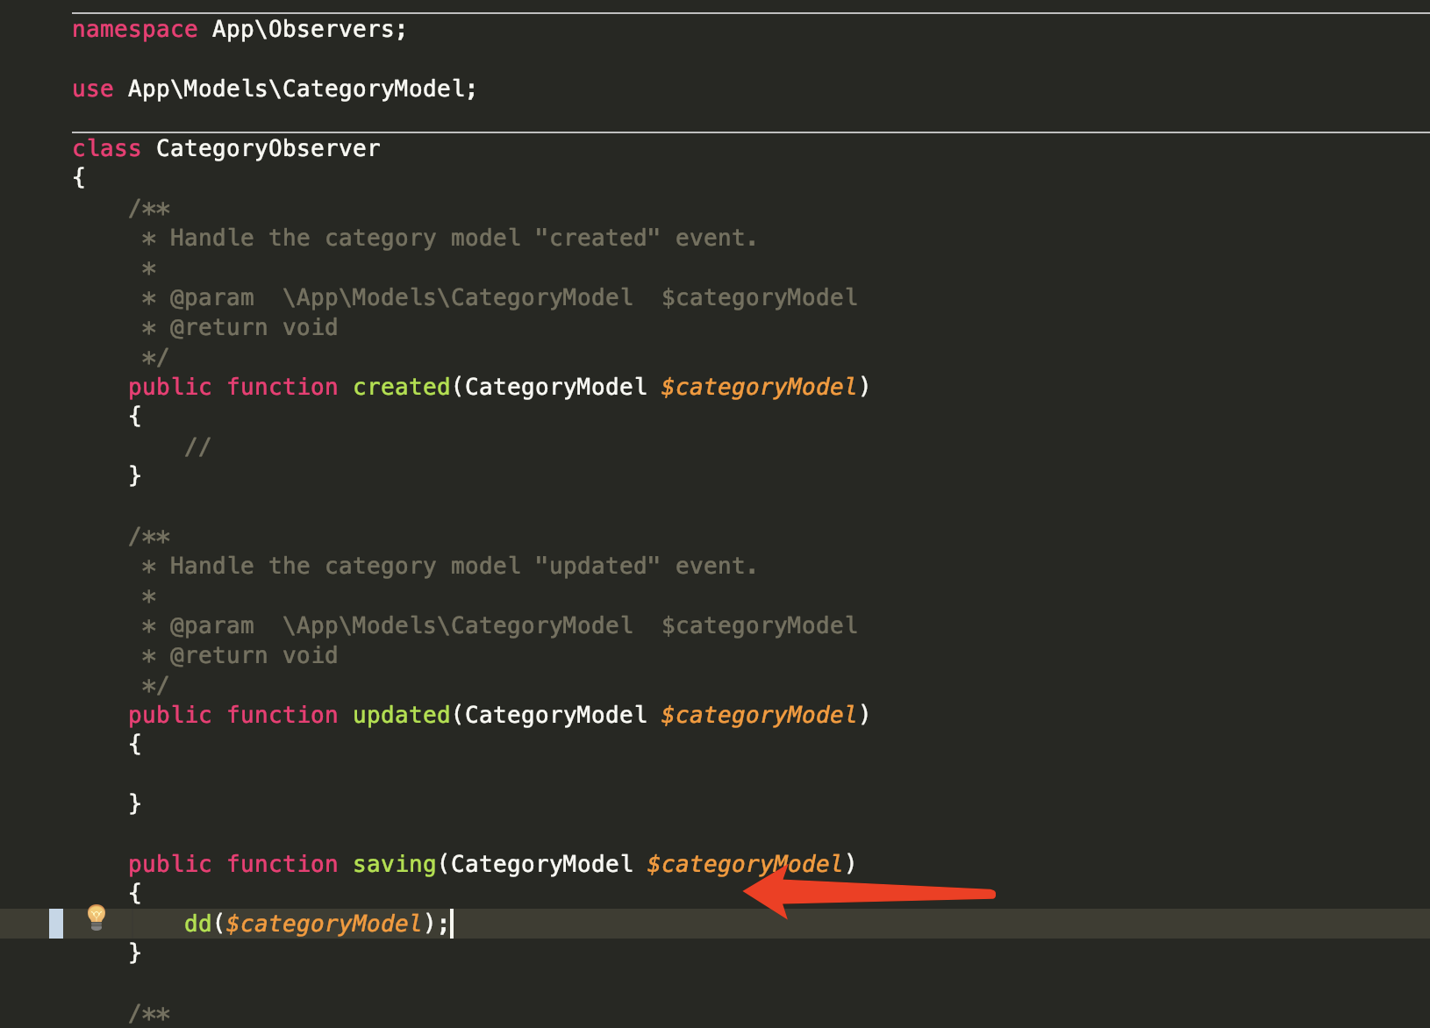Image resolution: width=1430 pixels, height=1028 pixels.
Task: Click the namespace App\Observers declaration
Action: coord(237,28)
